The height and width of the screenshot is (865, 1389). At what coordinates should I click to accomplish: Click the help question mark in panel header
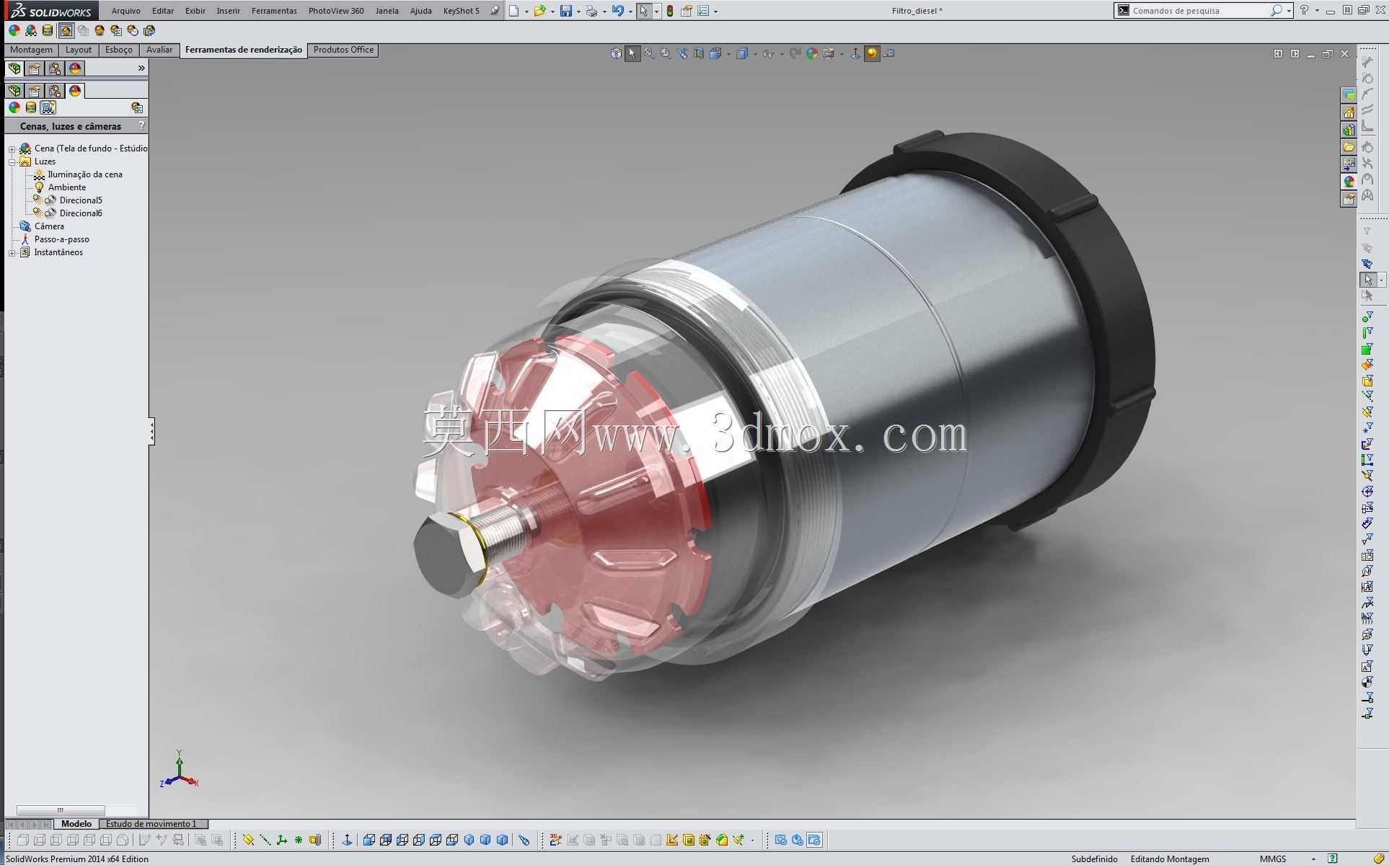click(x=141, y=125)
